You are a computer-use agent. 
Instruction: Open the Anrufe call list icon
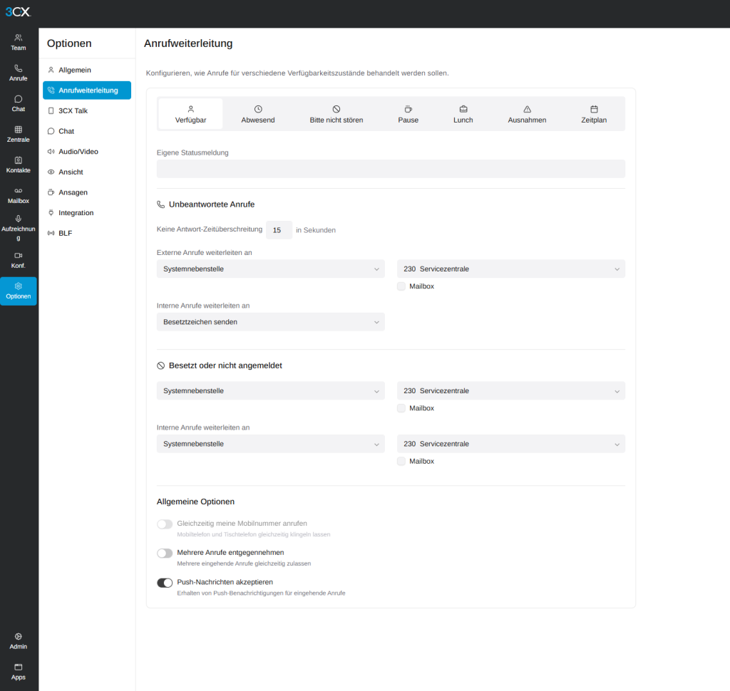18,73
